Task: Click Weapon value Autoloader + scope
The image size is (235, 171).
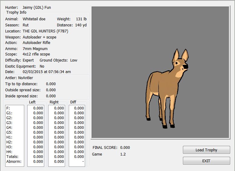Action: click(39, 37)
